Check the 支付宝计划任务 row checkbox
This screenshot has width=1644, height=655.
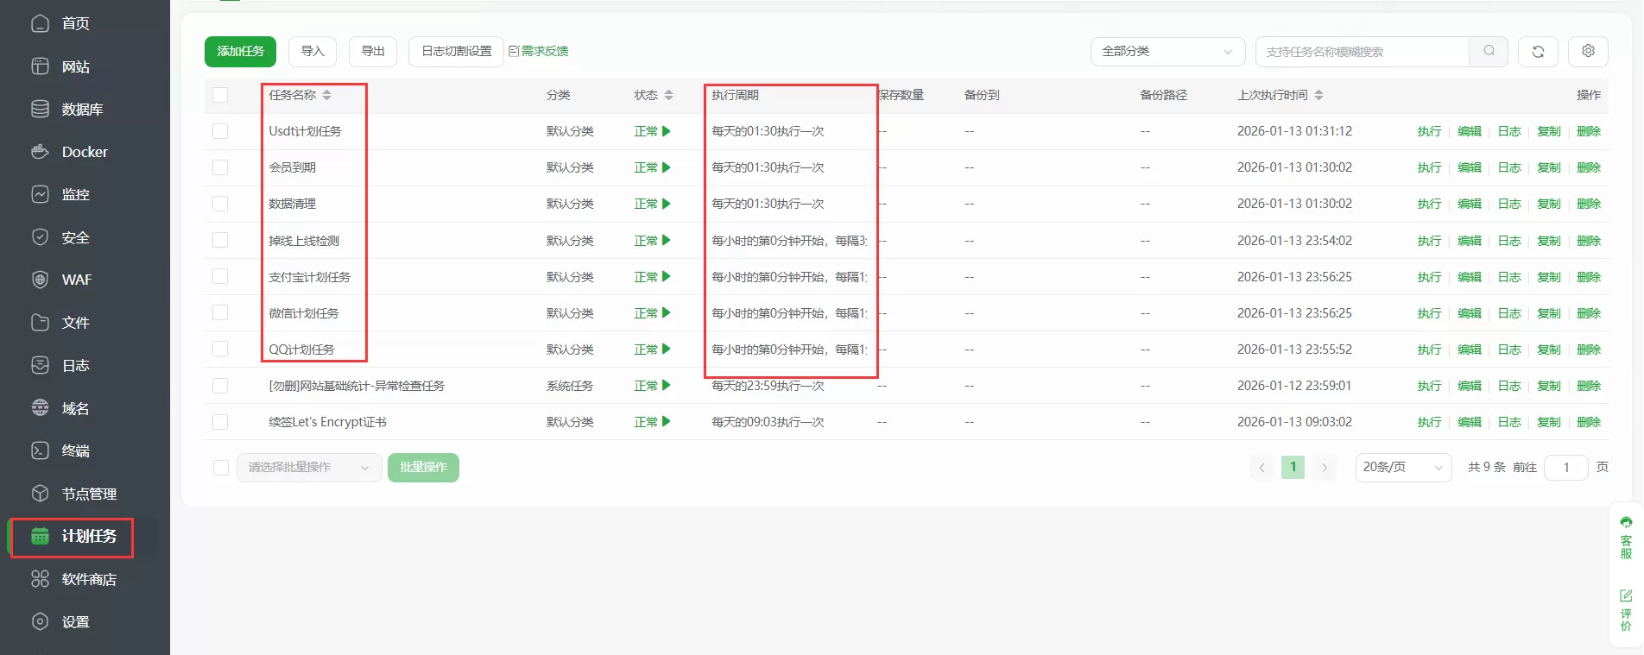click(x=220, y=276)
